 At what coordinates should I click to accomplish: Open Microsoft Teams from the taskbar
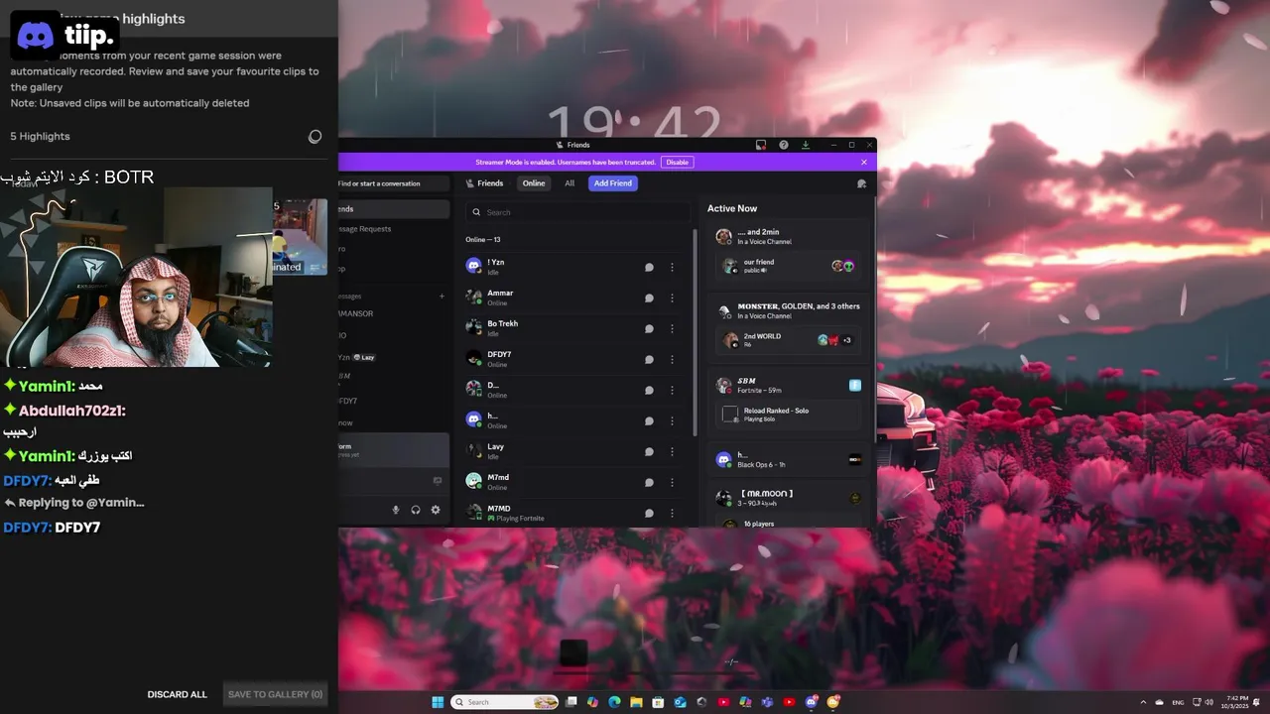click(767, 702)
